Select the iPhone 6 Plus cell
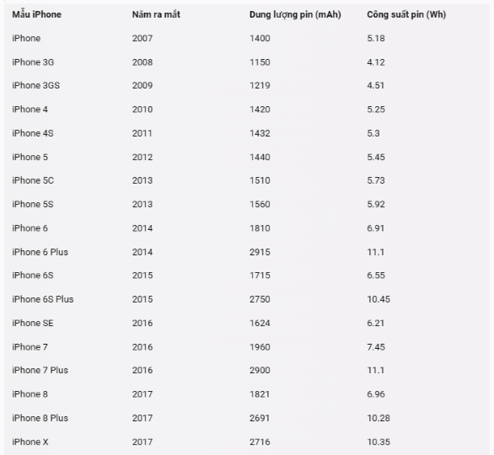494x455 pixels. click(x=40, y=252)
